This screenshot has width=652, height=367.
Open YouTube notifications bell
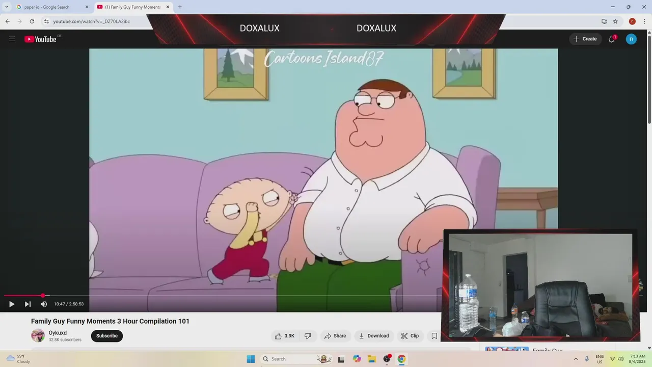coord(612,39)
